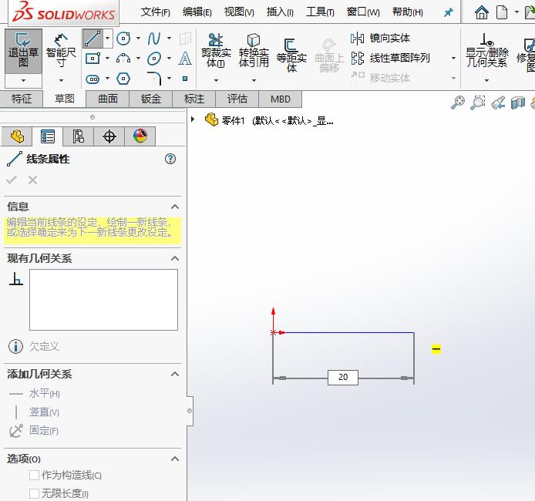Switch to the 特征 tab
Viewport: 535px width, 501px height.
coord(22,99)
